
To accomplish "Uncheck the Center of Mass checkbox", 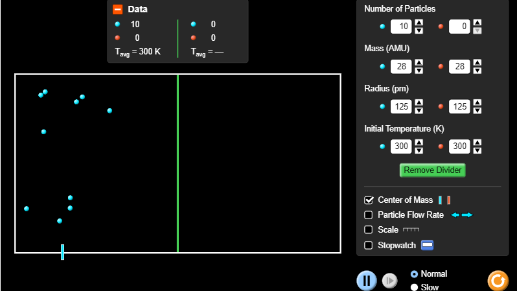I will pos(369,200).
